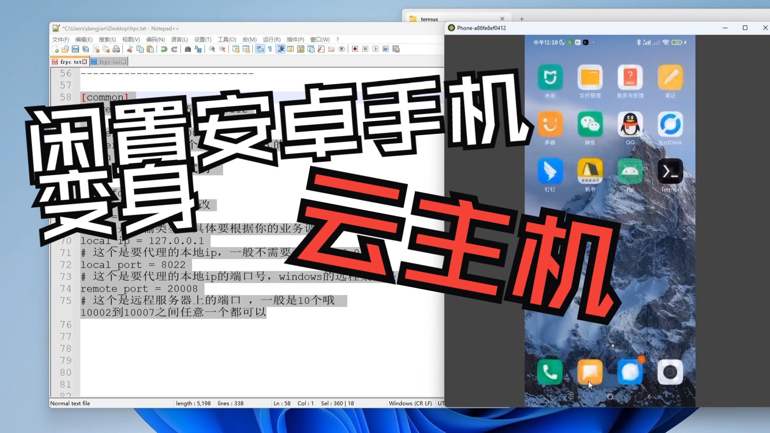Screen dimensions: 770x433
Task: Click line number 76 in margin
Action: pyautogui.click(x=66, y=324)
